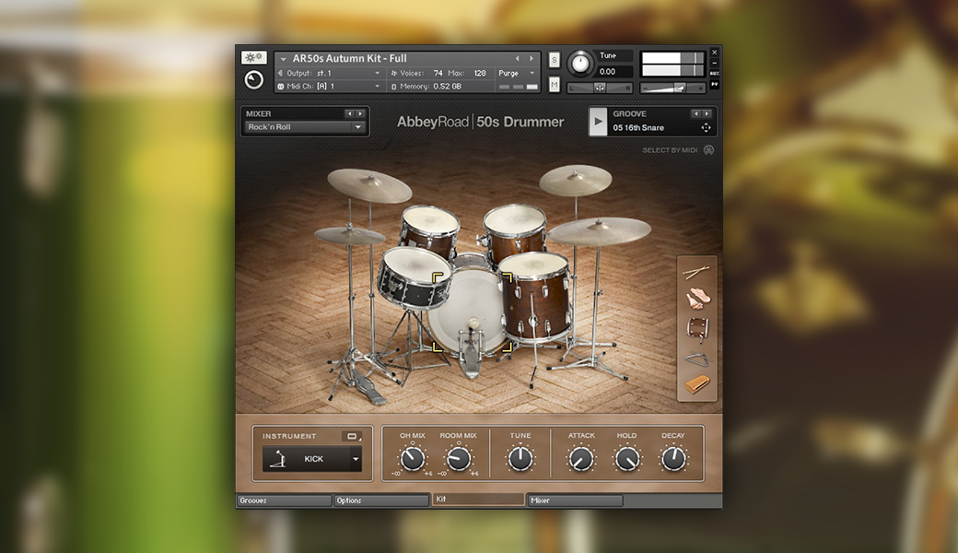Click the tune value field 0.00

point(613,72)
